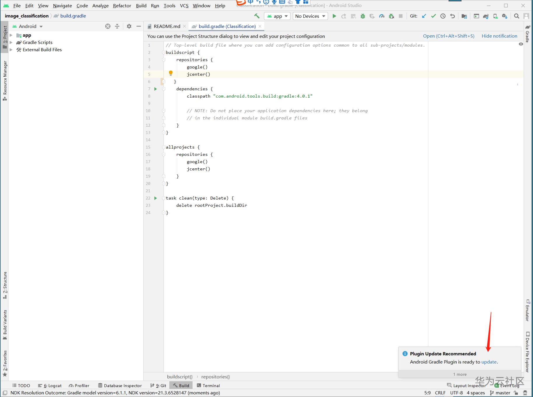The image size is (533, 397).
Task: Expand the Gradle Scripts tree node
Action: pos(11,43)
